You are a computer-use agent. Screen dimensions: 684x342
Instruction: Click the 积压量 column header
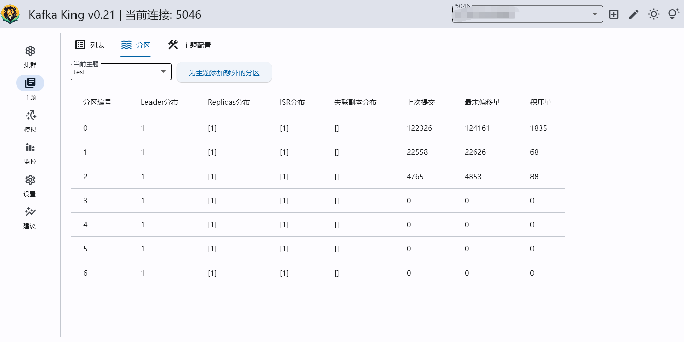point(541,102)
